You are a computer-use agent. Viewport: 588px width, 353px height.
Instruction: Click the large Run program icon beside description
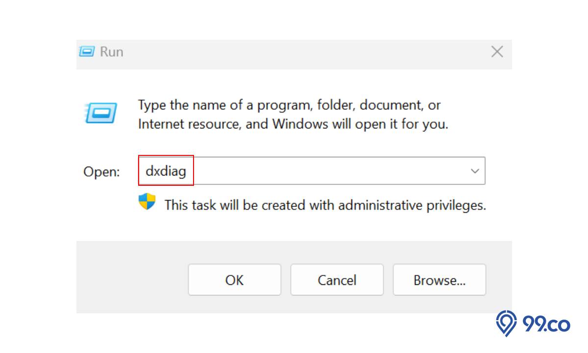point(101,113)
